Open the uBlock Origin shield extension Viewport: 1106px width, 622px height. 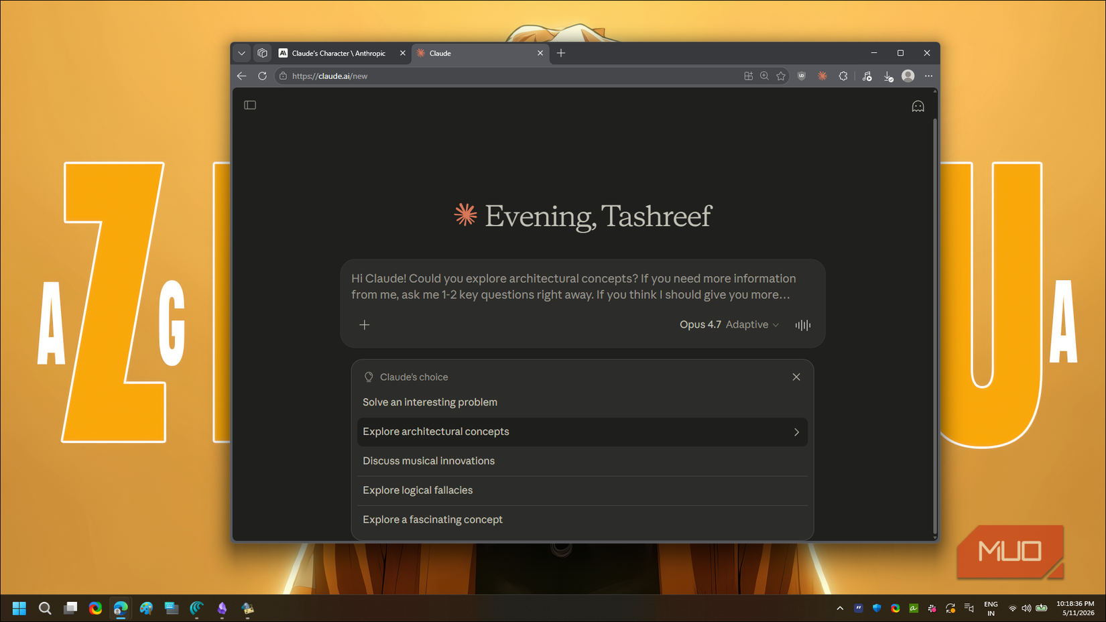point(802,76)
